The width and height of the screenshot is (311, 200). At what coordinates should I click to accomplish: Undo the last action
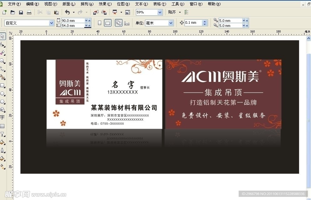tap(67, 12)
